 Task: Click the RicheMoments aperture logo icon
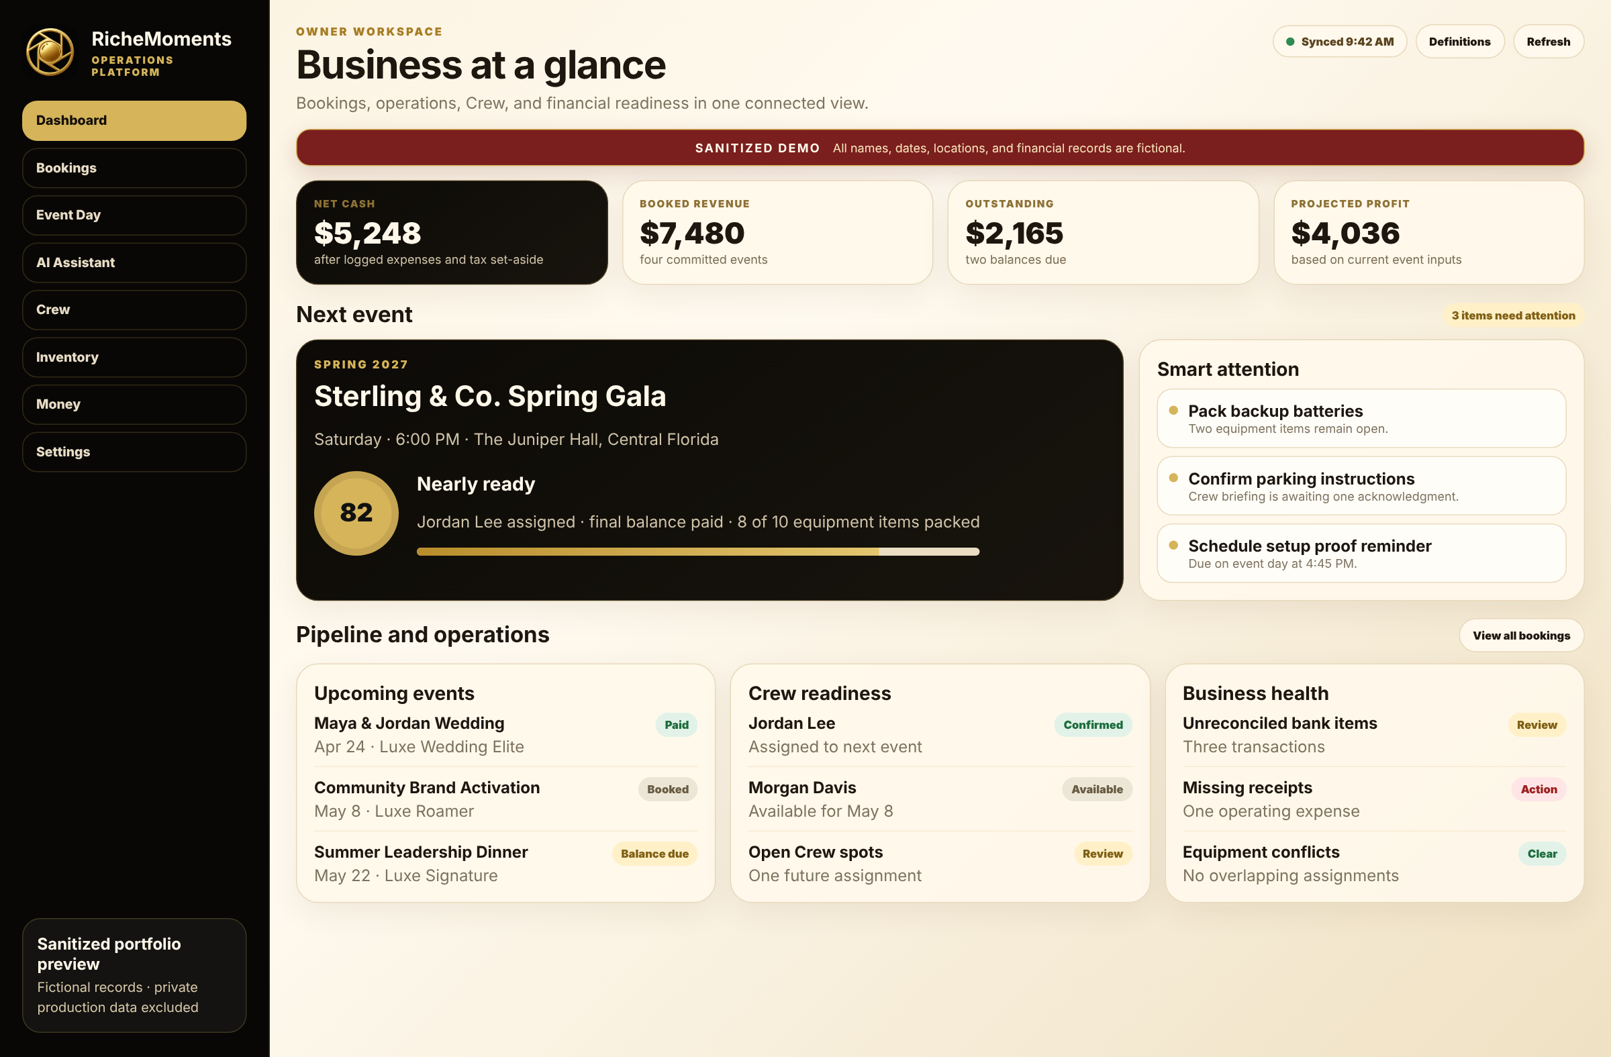tap(50, 52)
